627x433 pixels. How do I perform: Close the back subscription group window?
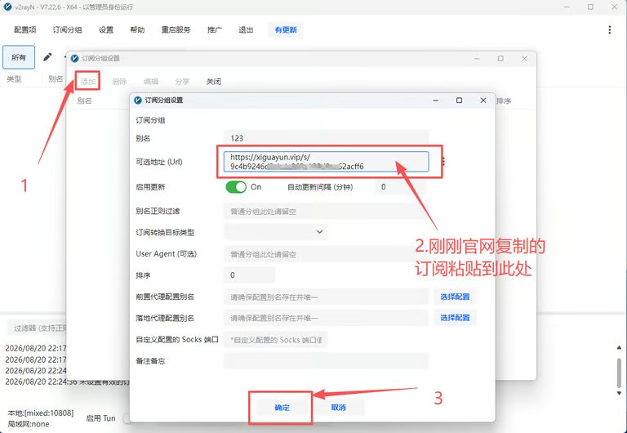coord(524,59)
